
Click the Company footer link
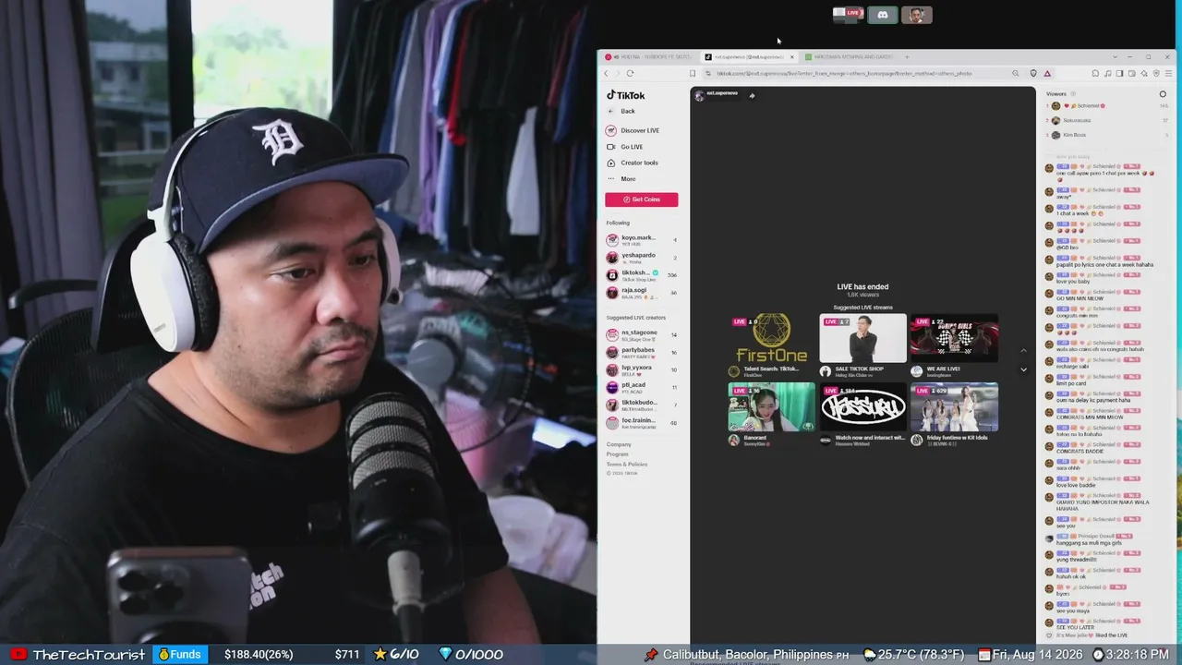(619, 444)
